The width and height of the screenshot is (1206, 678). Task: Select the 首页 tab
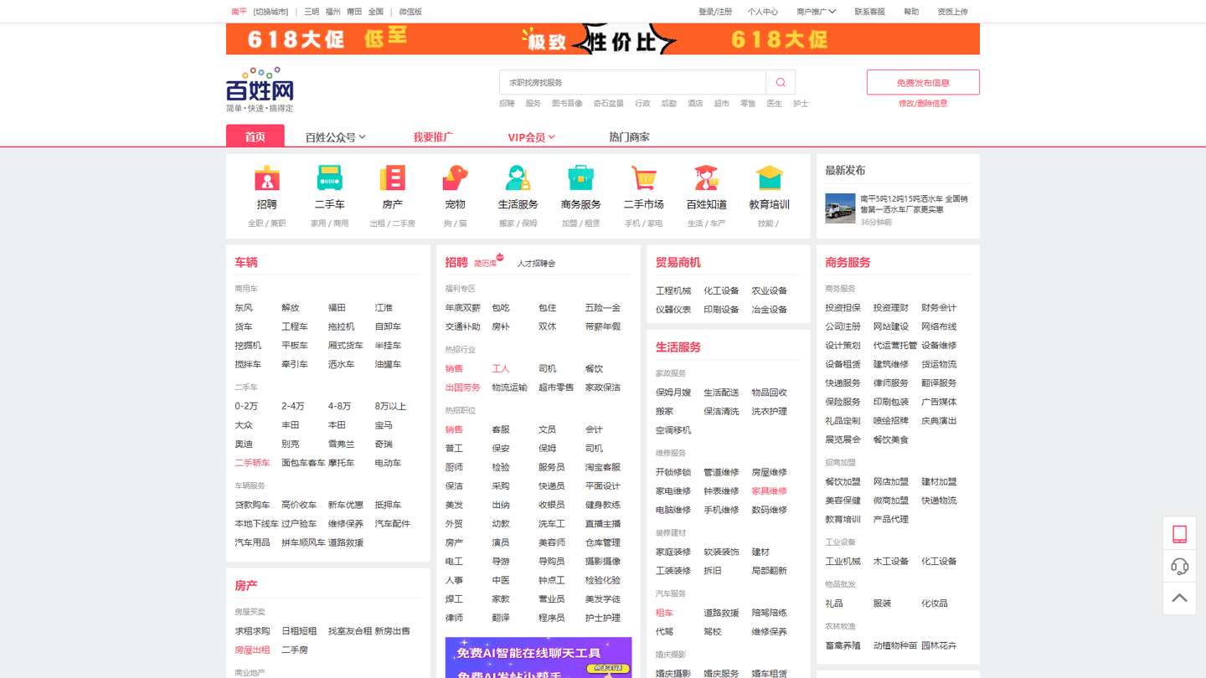pyautogui.click(x=255, y=136)
